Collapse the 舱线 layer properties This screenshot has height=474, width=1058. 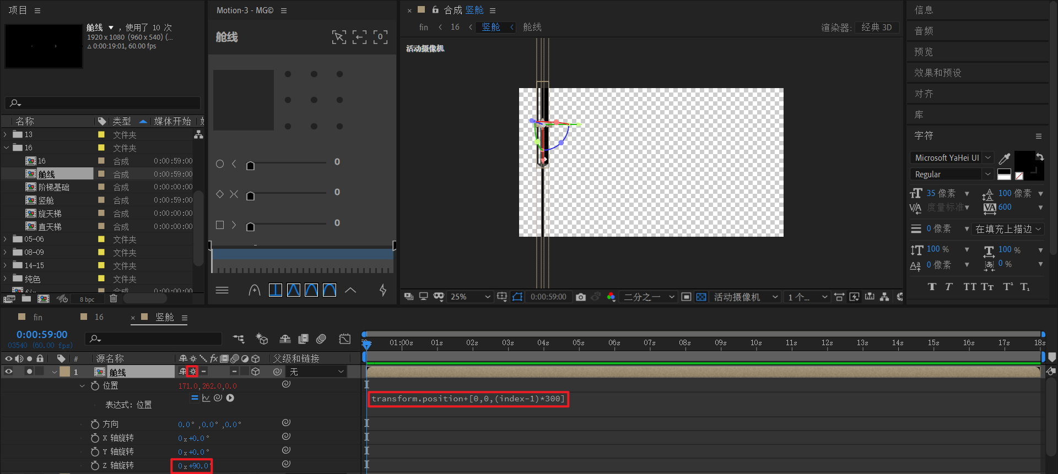pyautogui.click(x=55, y=372)
